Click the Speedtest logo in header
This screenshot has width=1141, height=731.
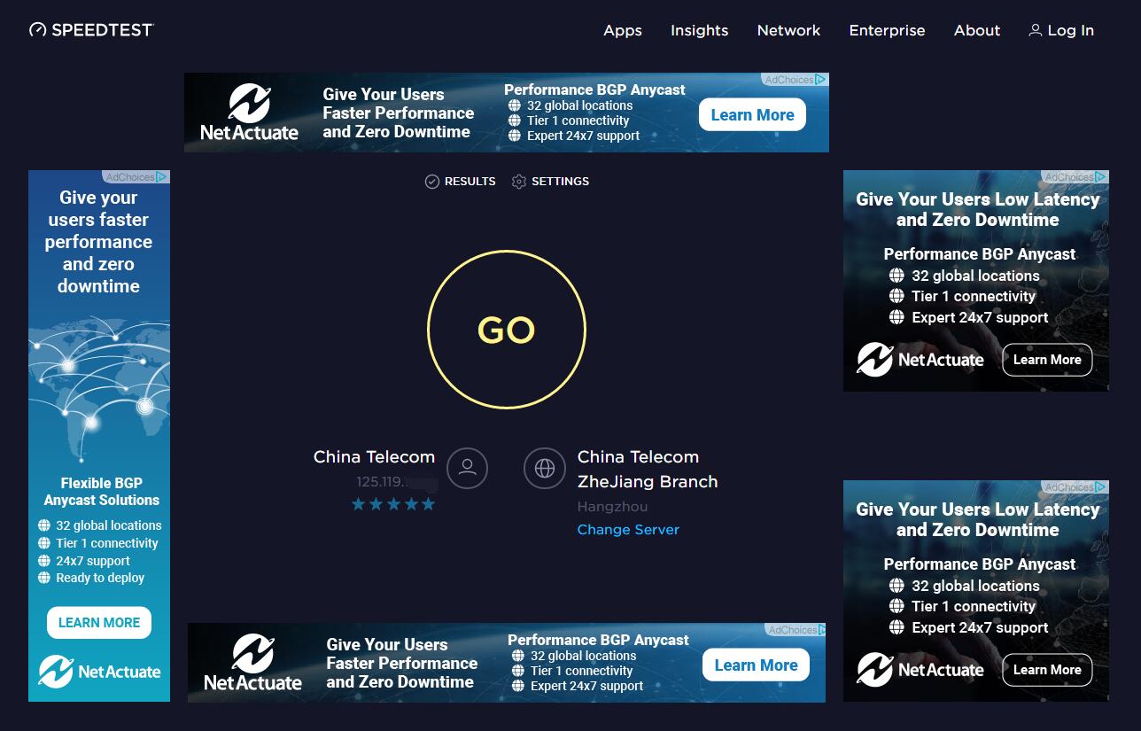pos(91,30)
